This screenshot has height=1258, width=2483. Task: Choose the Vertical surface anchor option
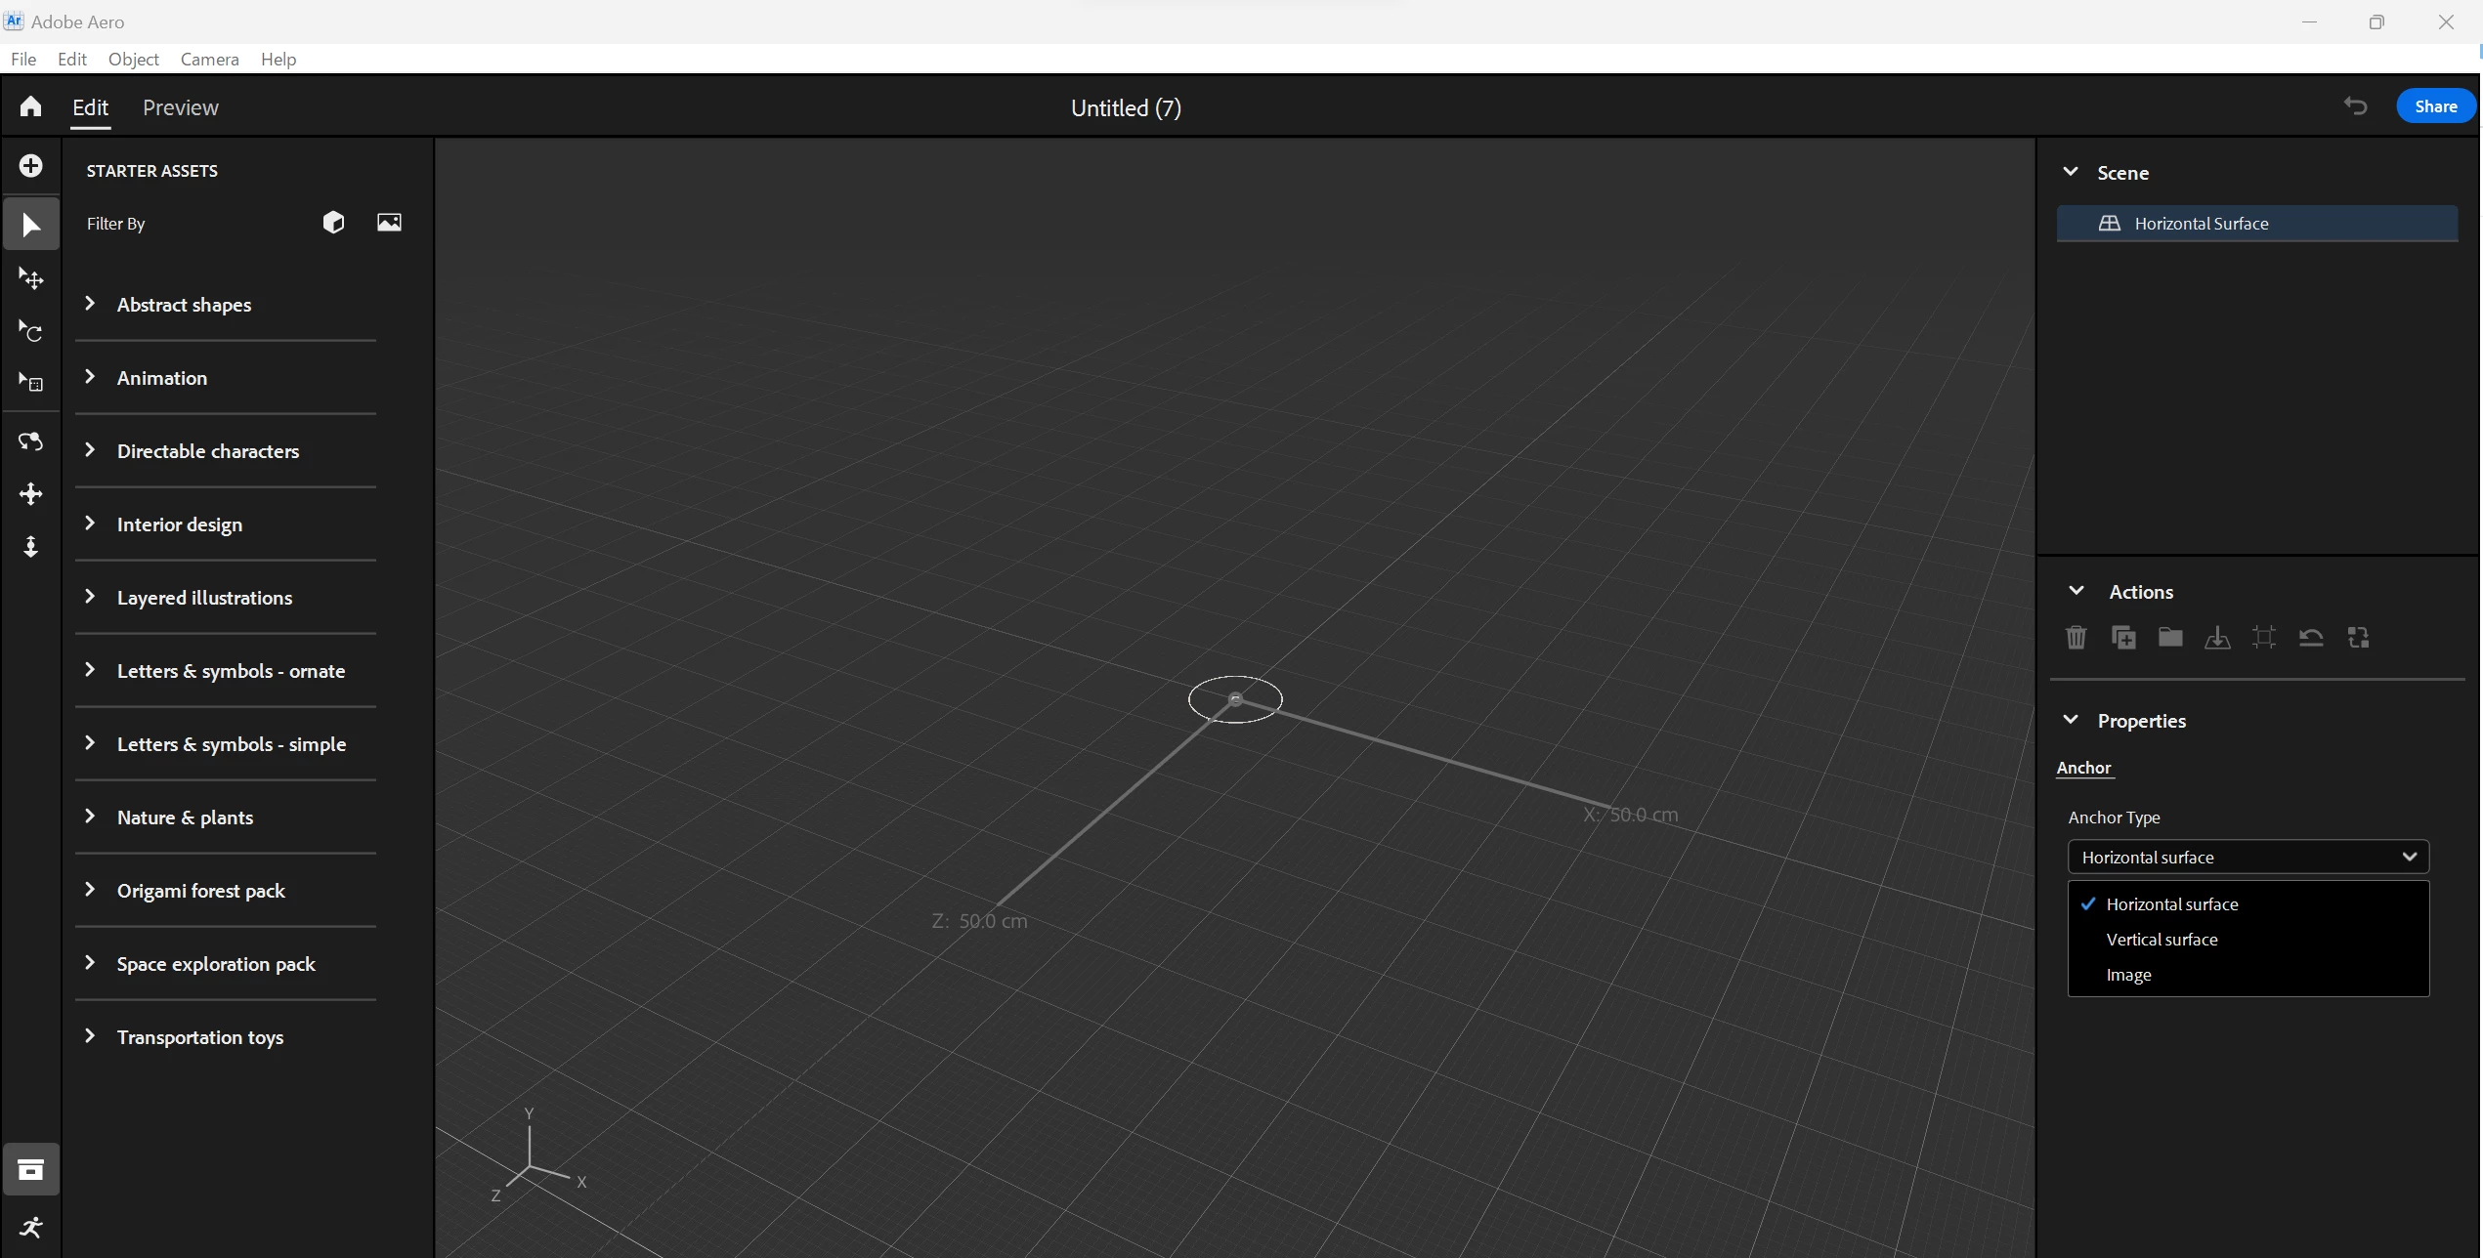click(x=2162, y=940)
